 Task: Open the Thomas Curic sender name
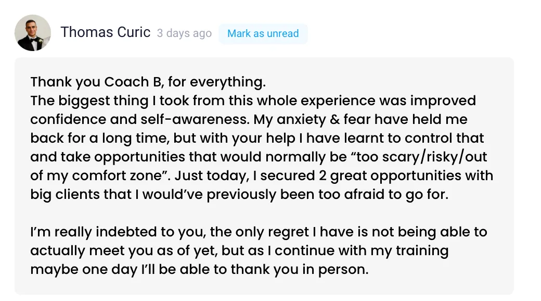point(106,32)
